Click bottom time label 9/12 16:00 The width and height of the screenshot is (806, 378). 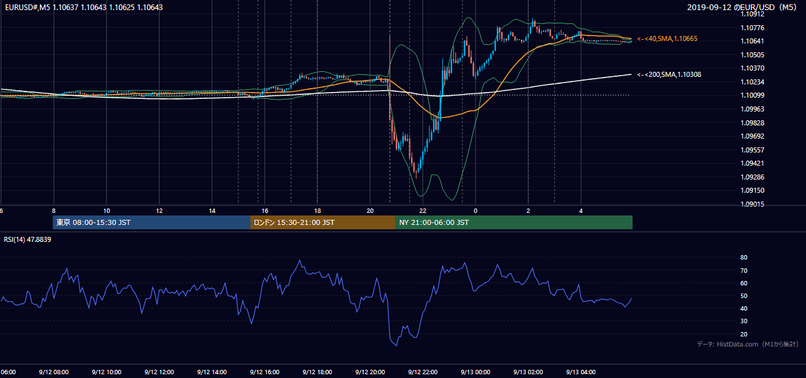pos(264,372)
